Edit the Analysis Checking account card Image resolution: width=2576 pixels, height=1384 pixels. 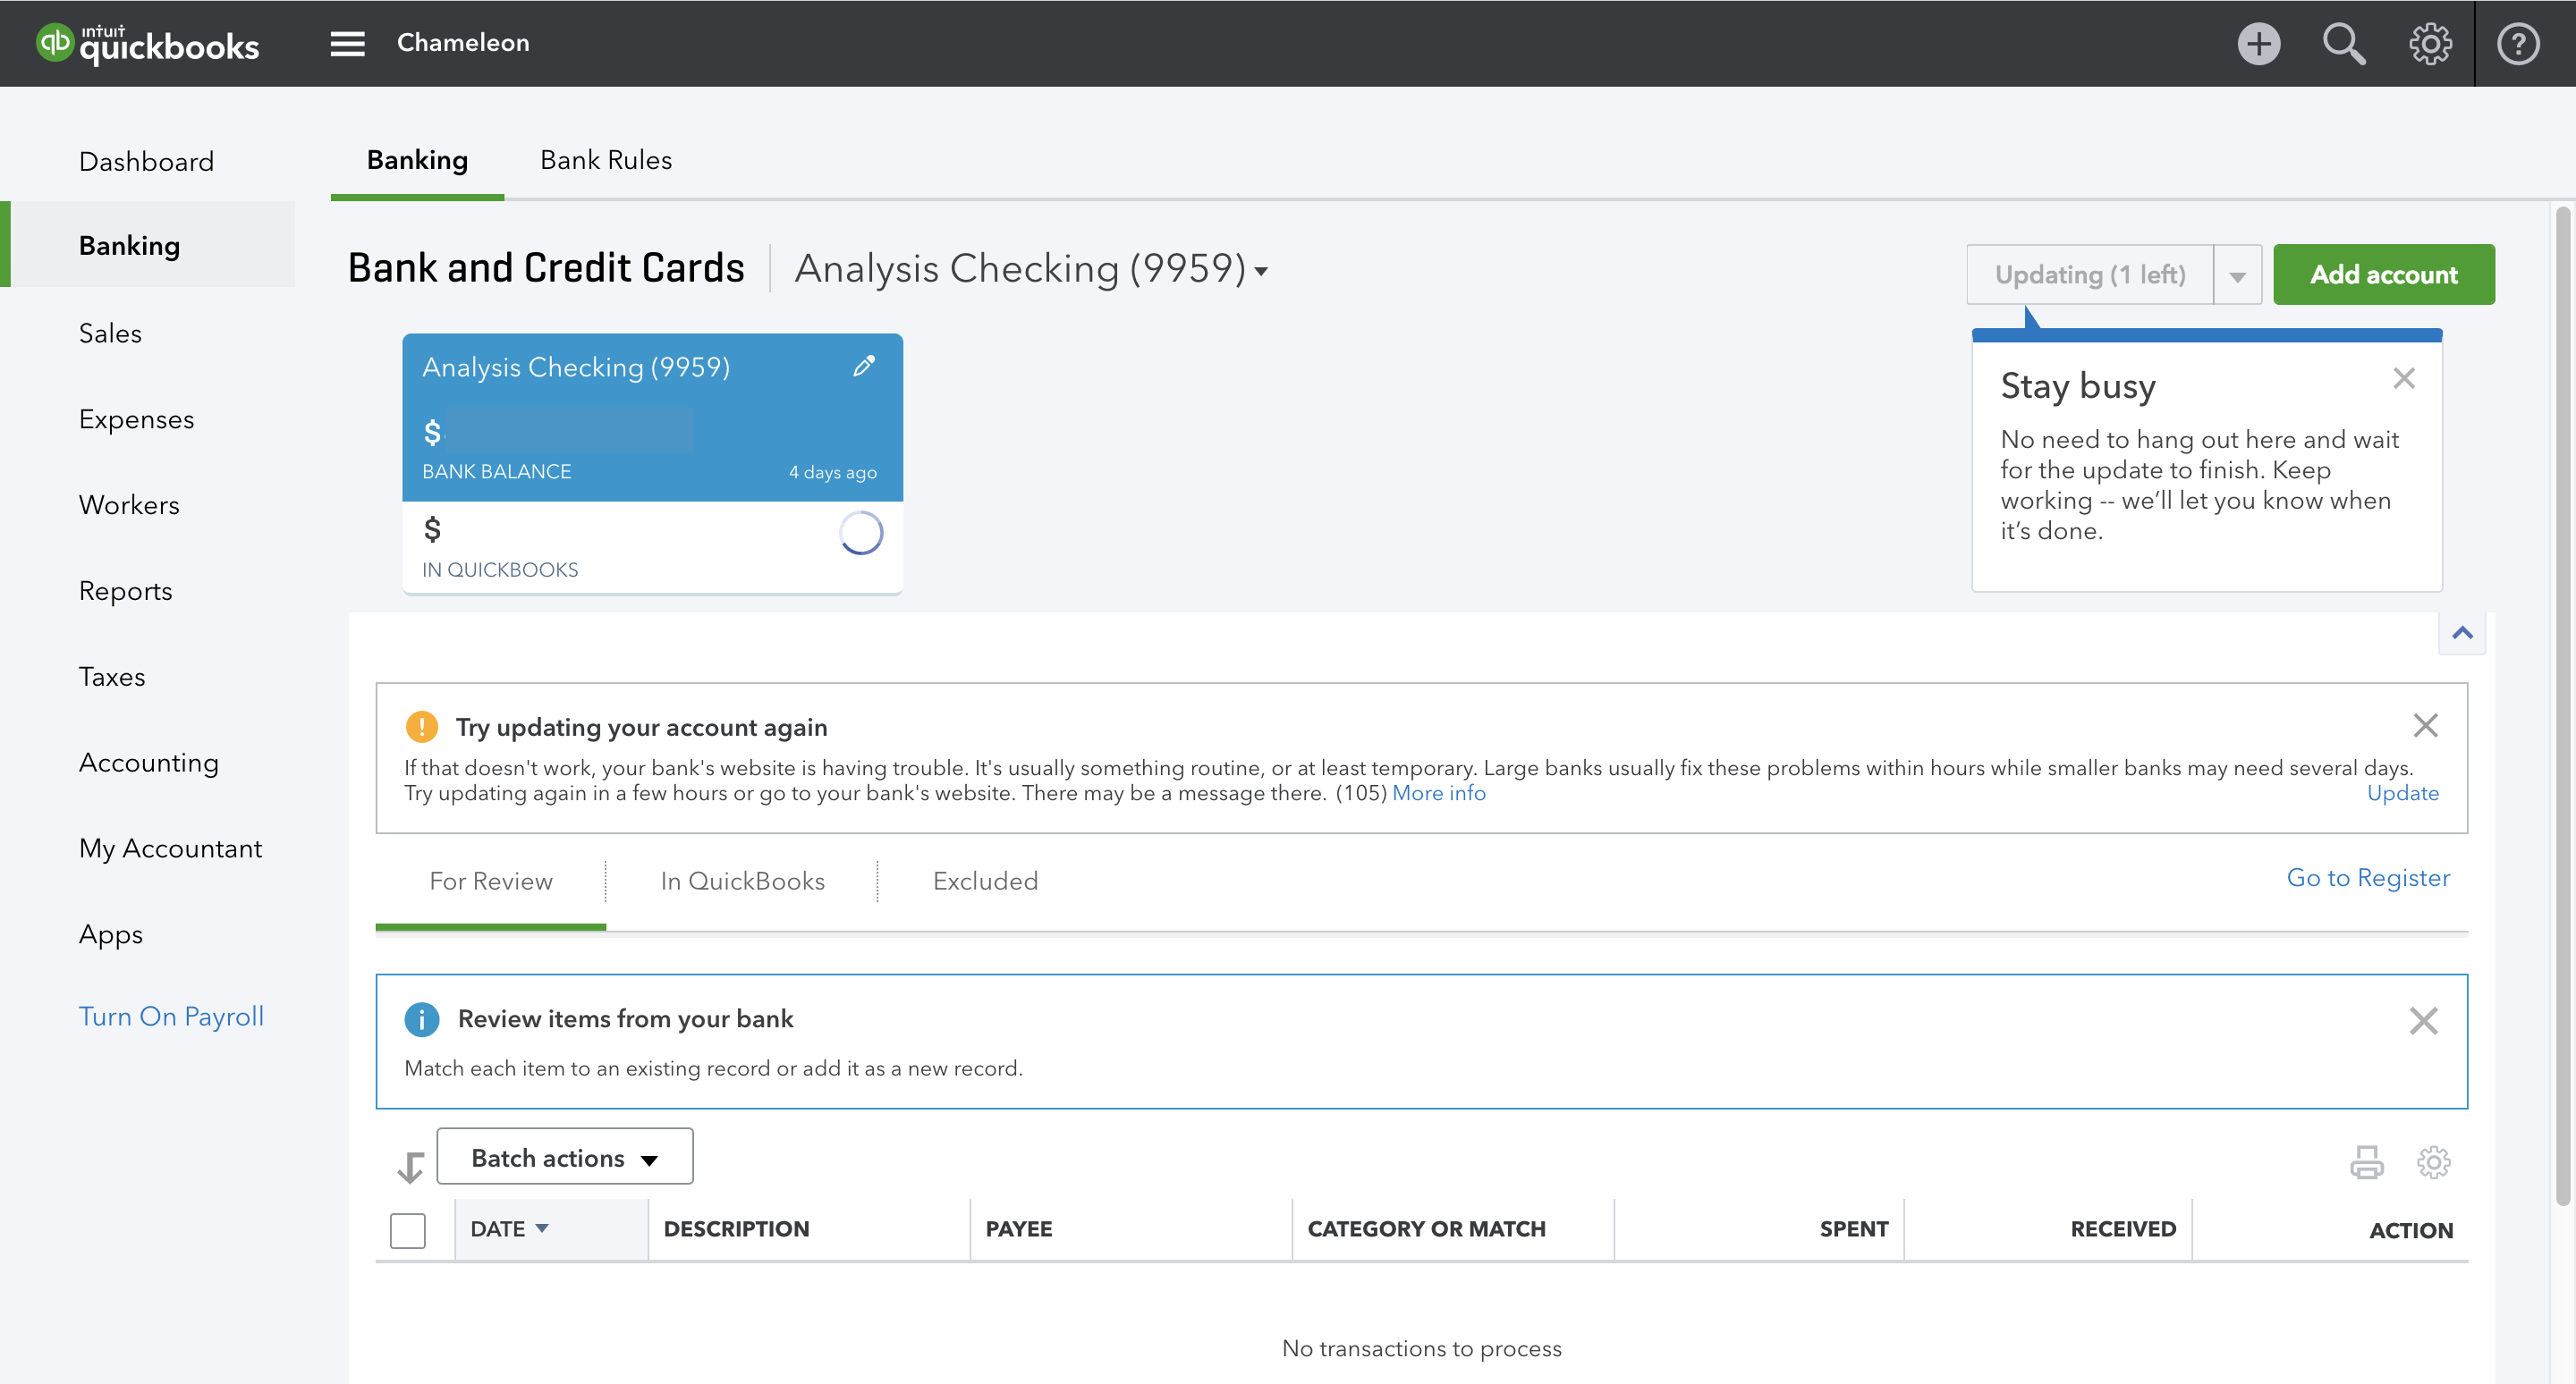click(864, 366)
